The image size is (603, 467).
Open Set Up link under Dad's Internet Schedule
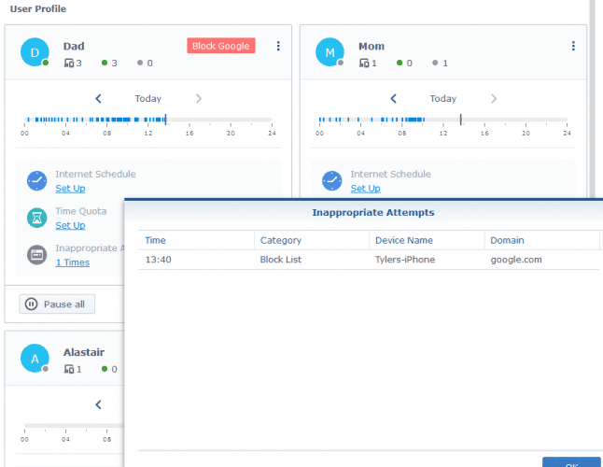click(x=70, y=189)
